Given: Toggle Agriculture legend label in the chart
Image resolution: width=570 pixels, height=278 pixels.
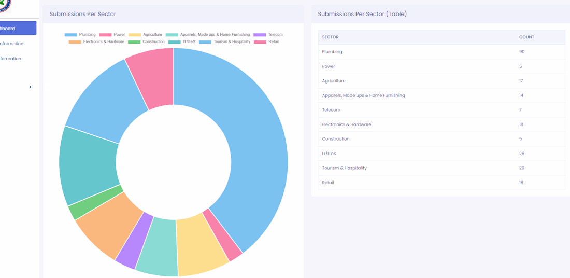Looking at the screenshot, I should click(x=152, y=35).
